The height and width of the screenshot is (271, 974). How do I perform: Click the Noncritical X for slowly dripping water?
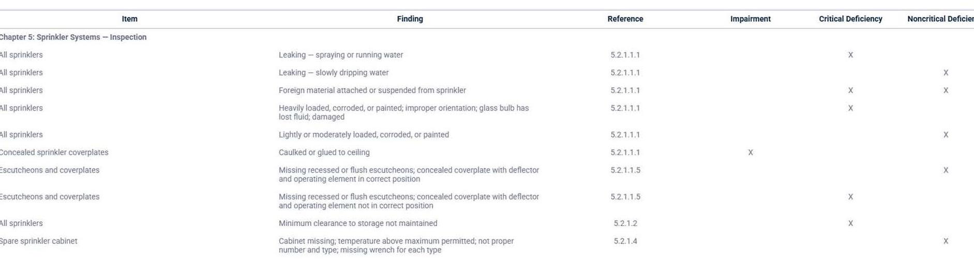(x=946, y=73)
